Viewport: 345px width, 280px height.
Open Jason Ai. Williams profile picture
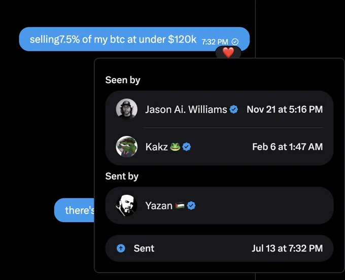click(x=127, y=109)
